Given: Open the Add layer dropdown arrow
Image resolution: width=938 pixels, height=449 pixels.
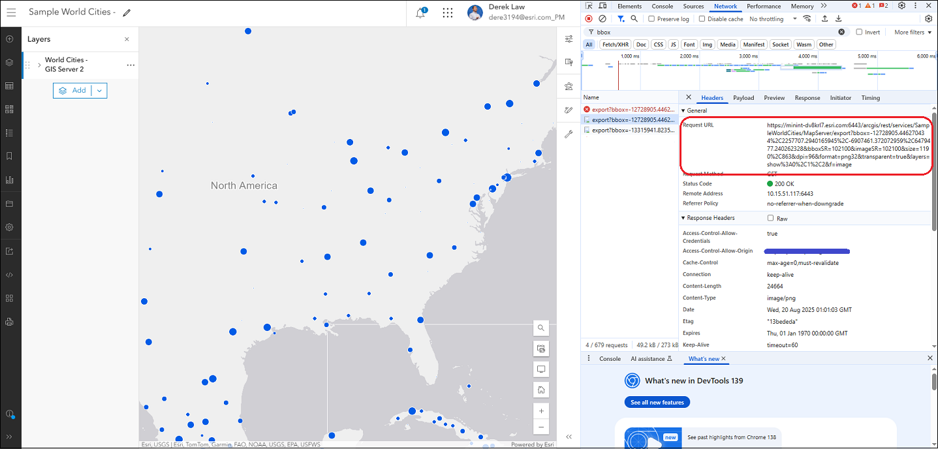Looking at the screenshot, I should click(x=99, y=91).
